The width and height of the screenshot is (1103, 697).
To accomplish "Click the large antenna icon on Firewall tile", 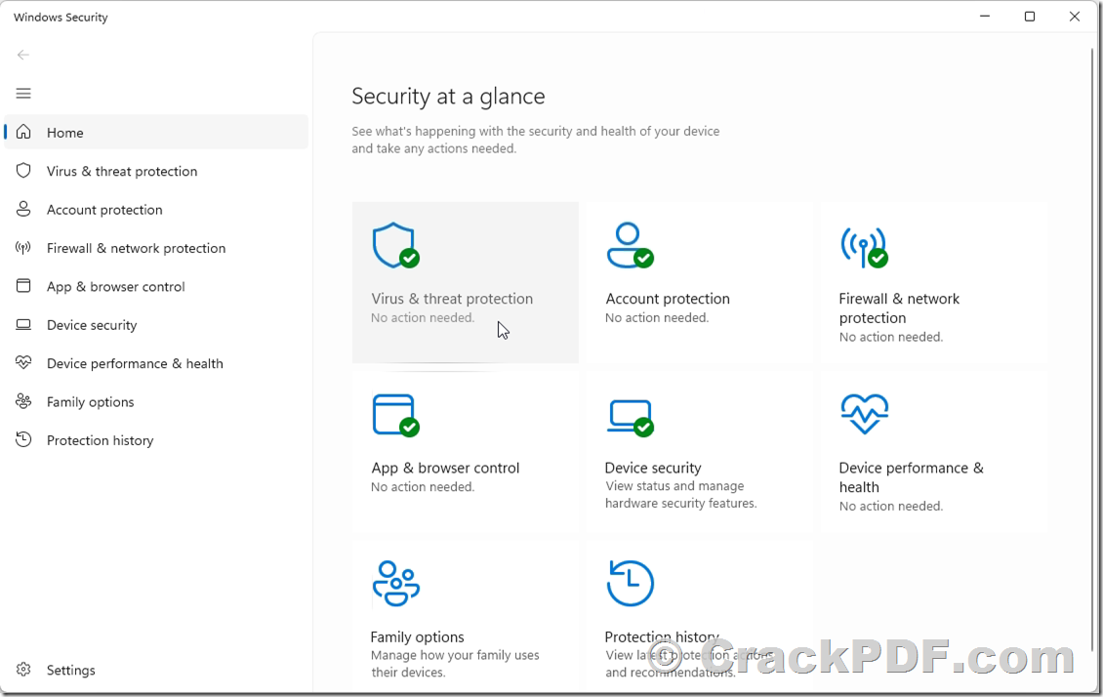I will tap(864, 248).
